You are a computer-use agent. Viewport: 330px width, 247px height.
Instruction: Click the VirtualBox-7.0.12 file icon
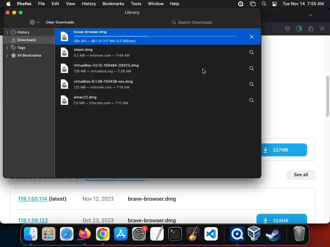click(x=64, y=68)
